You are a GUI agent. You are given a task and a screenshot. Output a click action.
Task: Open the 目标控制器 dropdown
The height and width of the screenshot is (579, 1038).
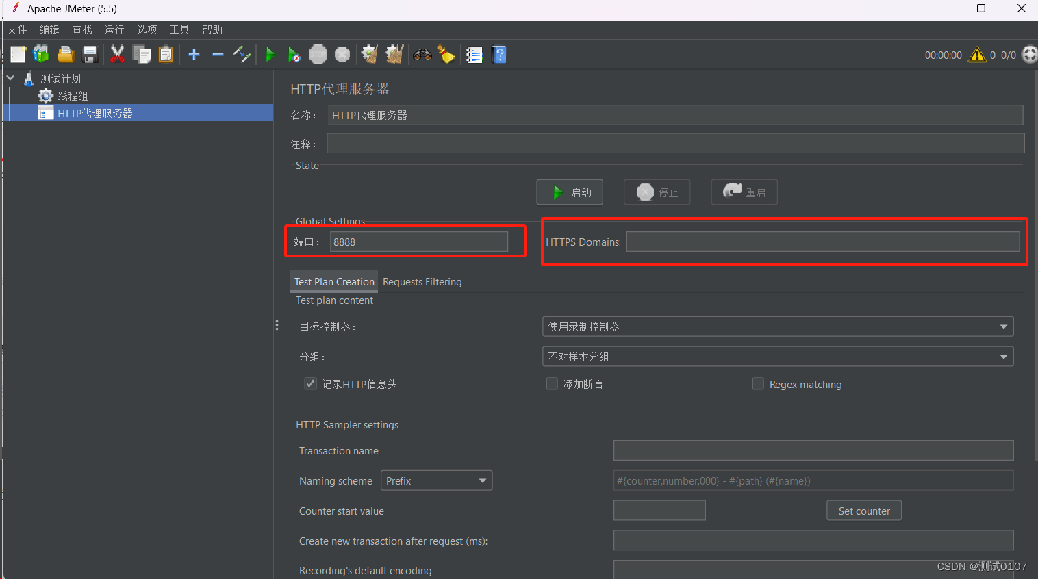778,326
